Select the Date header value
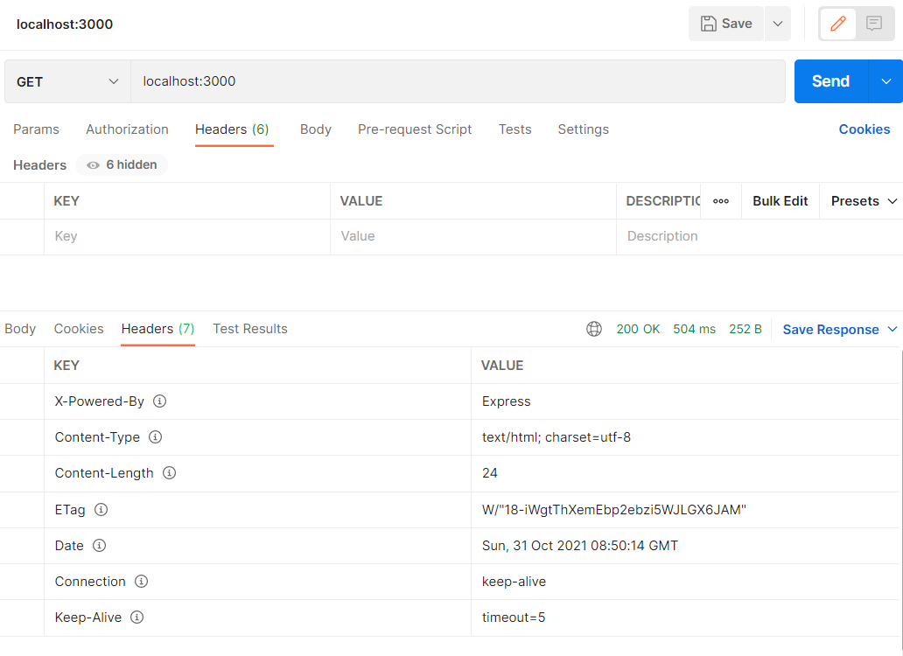 tap(580, 546)
